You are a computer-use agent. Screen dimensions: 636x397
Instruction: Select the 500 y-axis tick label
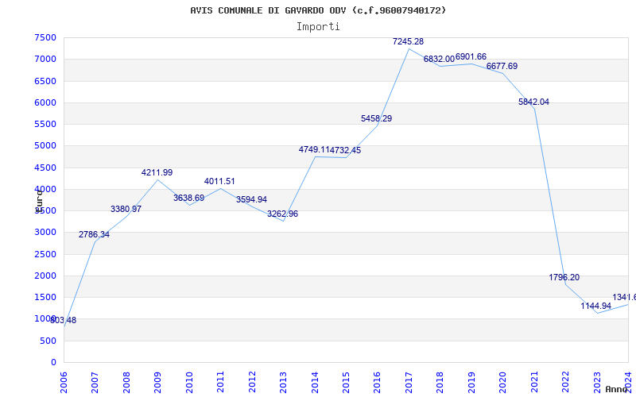[48, 341]
